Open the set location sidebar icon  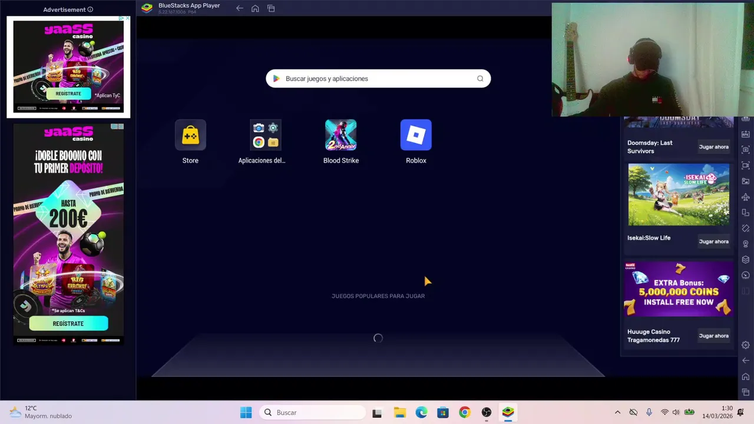pyautogui.click(x=746, y=244)
